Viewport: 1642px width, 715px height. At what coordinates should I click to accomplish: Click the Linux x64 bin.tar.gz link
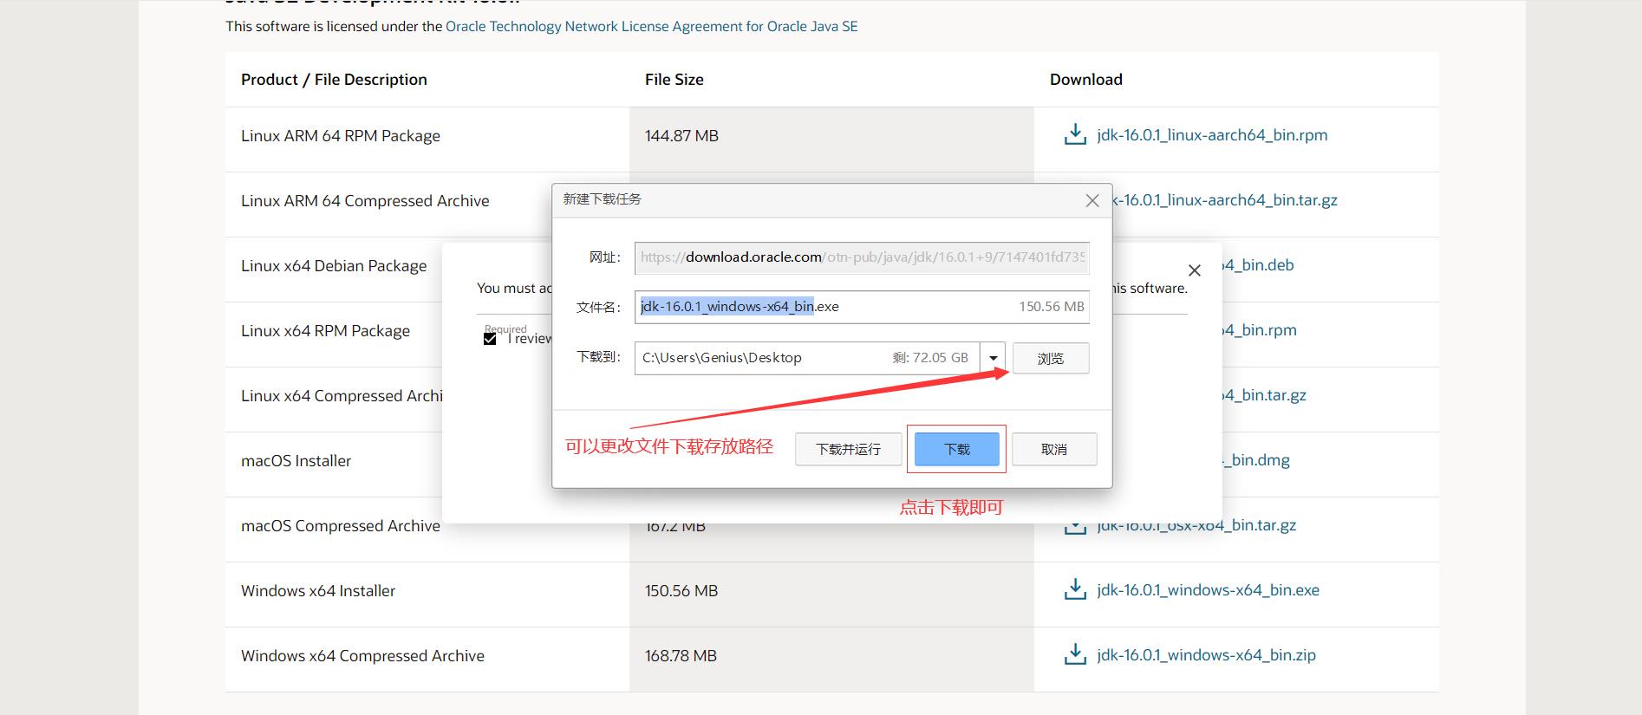(x=1264, y=394)
